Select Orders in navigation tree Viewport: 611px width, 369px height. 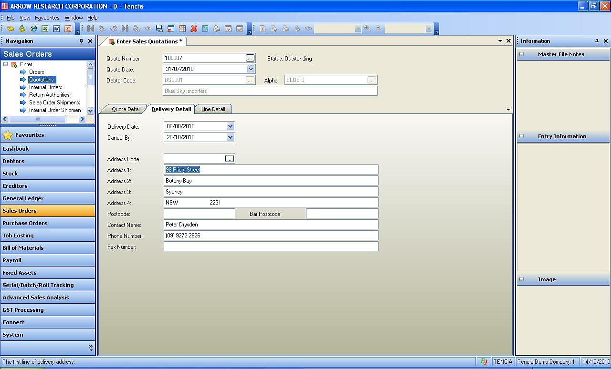click(36, 72)
